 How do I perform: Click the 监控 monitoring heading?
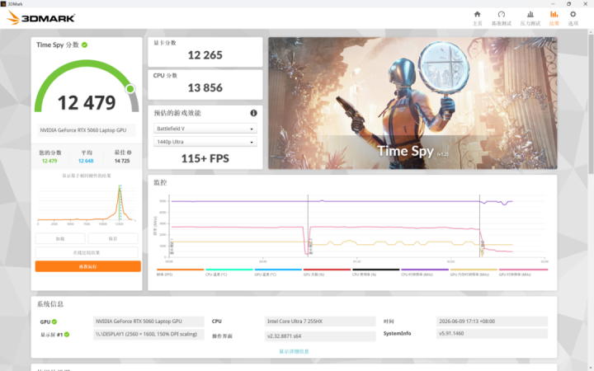click(160, 182)
